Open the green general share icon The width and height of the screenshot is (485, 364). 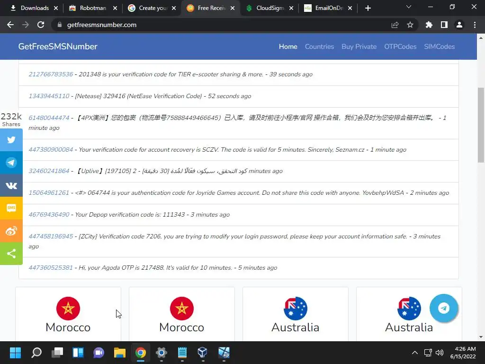point(11,254)
